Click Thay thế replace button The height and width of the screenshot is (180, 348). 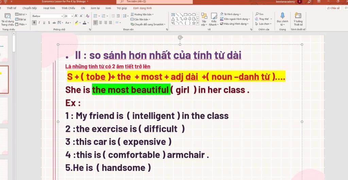coord(263,19)
